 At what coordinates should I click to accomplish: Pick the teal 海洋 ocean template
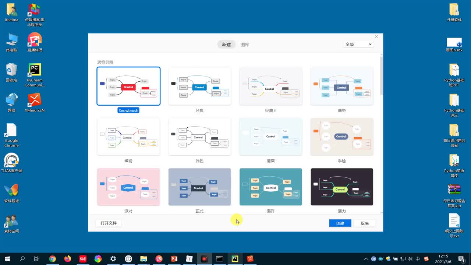[271, 187]
